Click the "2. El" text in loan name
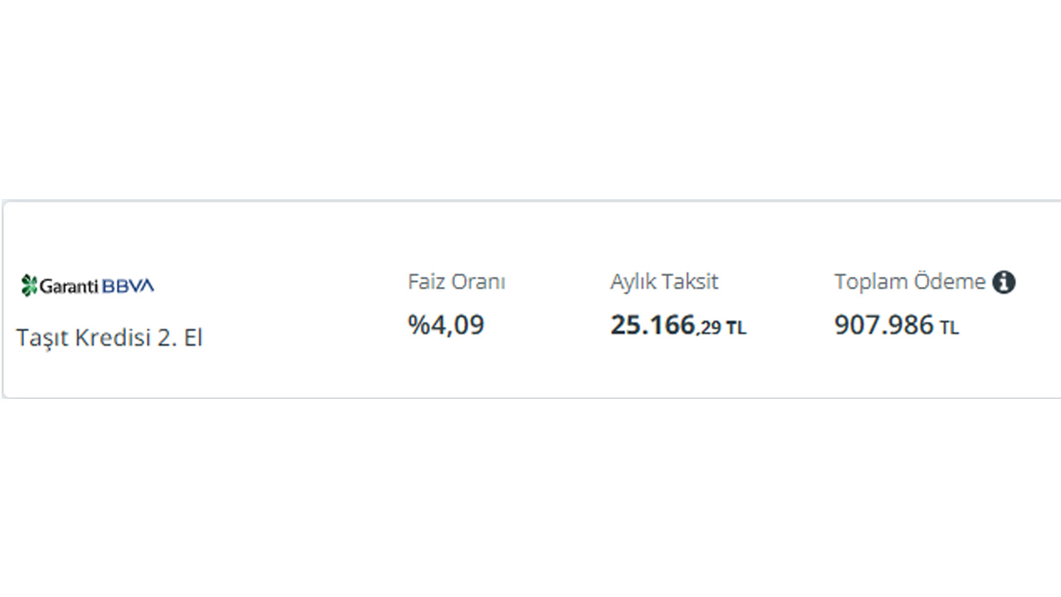 click(x=180, y=338)
